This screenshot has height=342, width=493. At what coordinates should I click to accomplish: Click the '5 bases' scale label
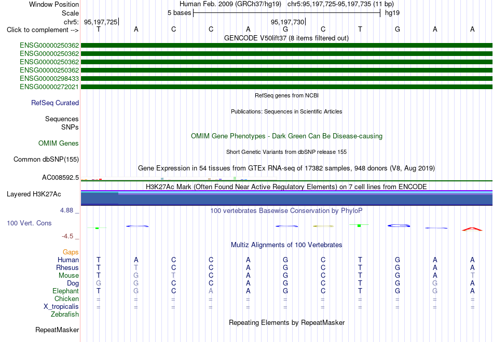pyautogui.click(x=179, y=13)
